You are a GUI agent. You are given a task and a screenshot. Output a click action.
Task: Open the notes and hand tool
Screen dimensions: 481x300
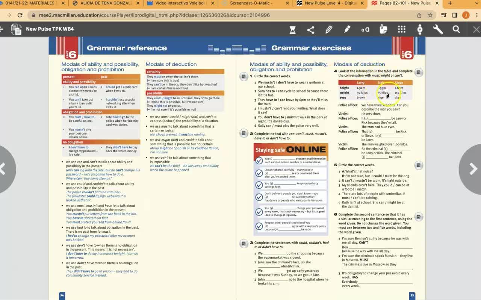[x=383, y=29]
